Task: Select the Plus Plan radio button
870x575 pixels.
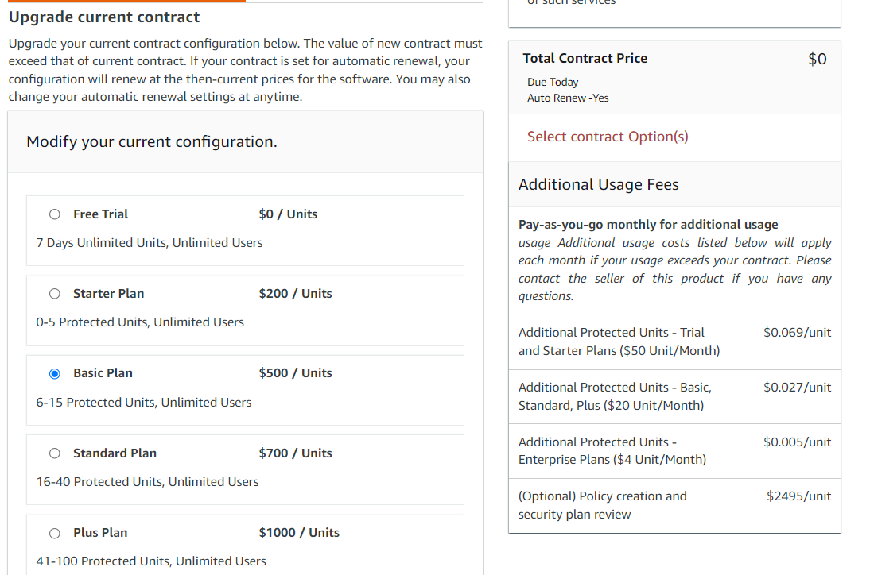Action: coord(55,533)
